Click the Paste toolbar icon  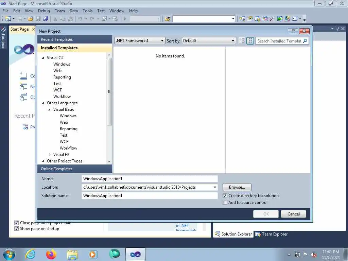pos(70,19)
